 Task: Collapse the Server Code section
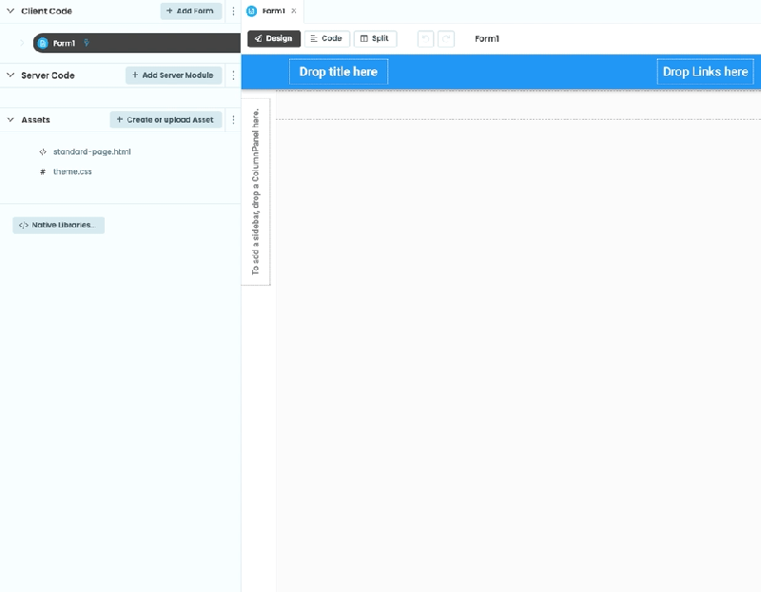pyautogui.click(x=8, y=75)
